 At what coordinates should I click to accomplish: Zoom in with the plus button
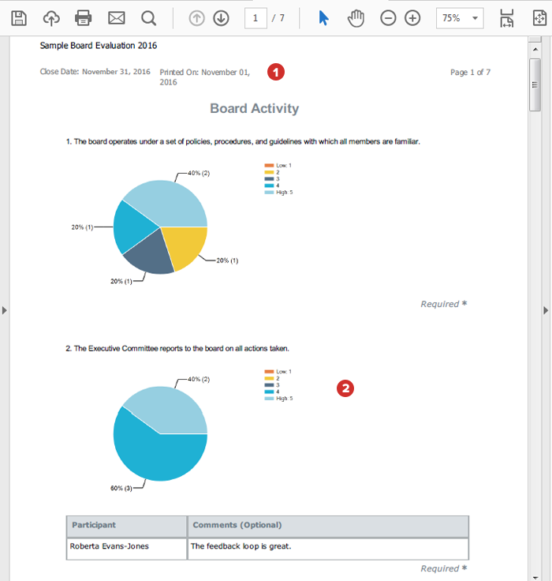[412, 17]
